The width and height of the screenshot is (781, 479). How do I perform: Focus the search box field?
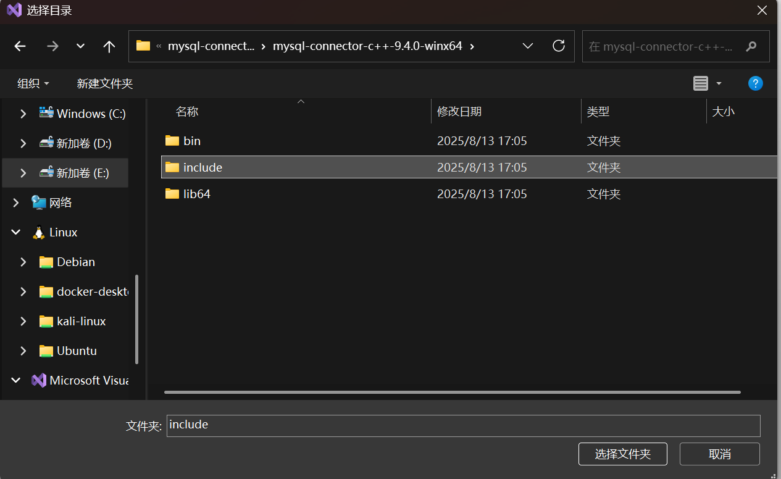(x=675, y=46)
